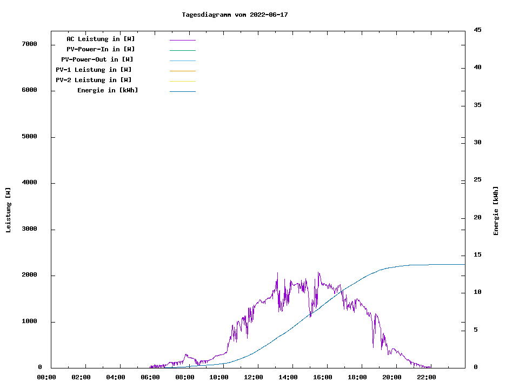
Task: Click the yellow PV-2 Leistung legend line
Action: [182, 81]
